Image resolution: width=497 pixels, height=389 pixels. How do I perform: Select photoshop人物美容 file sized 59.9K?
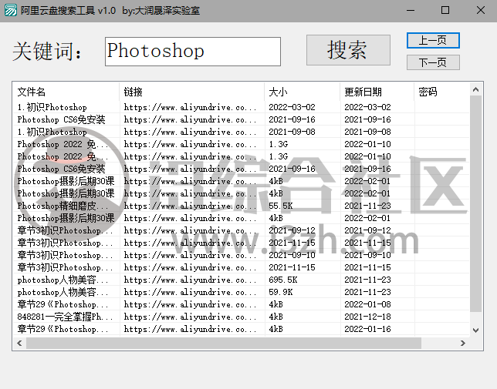63,292
